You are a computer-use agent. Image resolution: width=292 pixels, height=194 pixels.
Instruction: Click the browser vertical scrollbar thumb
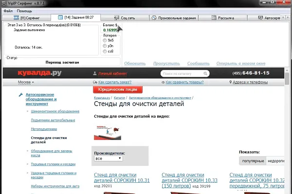287,78
